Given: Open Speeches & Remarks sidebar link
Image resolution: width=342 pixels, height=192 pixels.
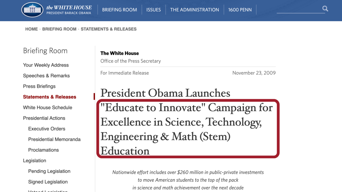Looking at the screenshot, I should click(47, 76).
